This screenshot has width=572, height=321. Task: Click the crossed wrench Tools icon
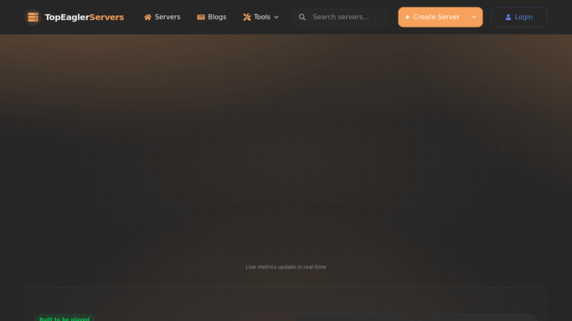[247, 17]
